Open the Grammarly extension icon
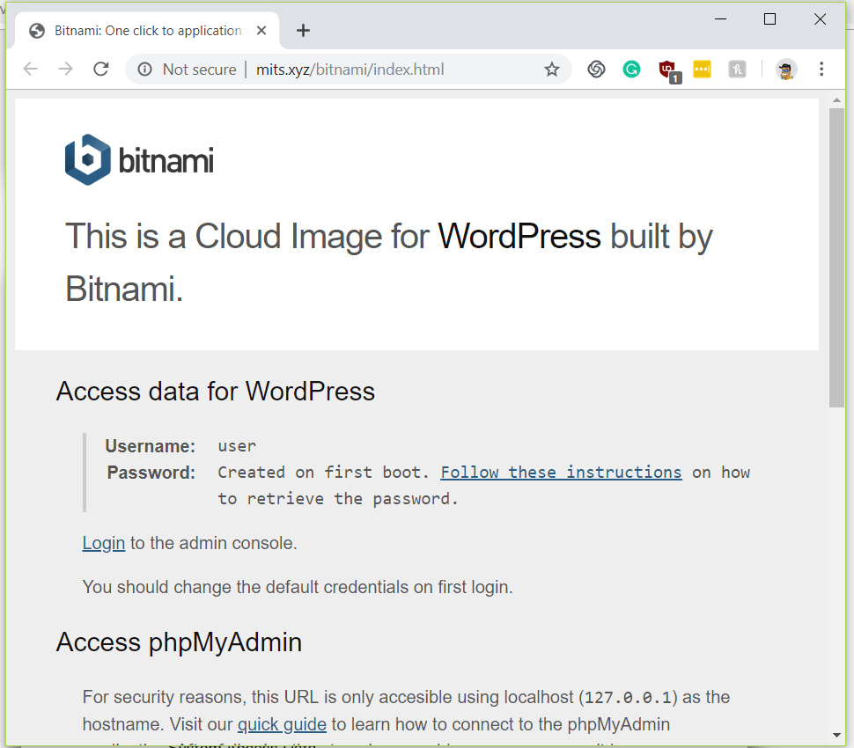 pos(631,70)
